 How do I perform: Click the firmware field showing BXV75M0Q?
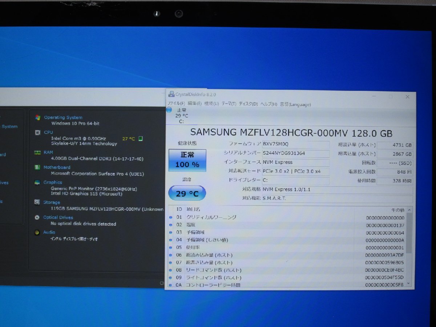point(295,144)
